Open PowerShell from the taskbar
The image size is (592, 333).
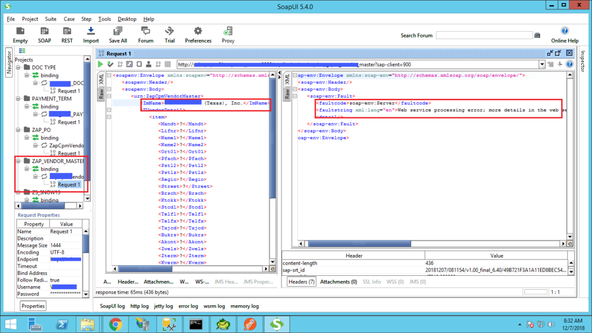click(62, 324)
